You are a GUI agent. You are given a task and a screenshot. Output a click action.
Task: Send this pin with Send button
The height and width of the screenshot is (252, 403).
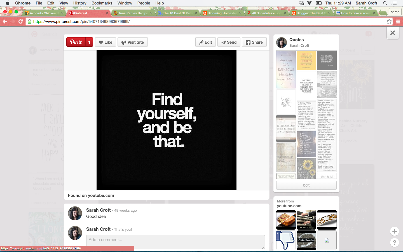229,42
